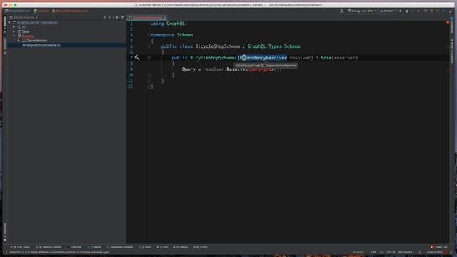Click the quick-fix hammer icon at line 7
457x257 pixels.
(137, 58)
